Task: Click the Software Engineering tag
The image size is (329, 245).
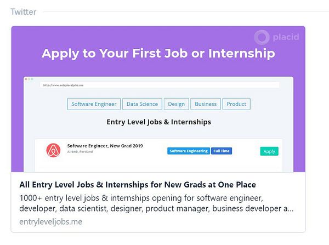Action: [x=189, y=151]
